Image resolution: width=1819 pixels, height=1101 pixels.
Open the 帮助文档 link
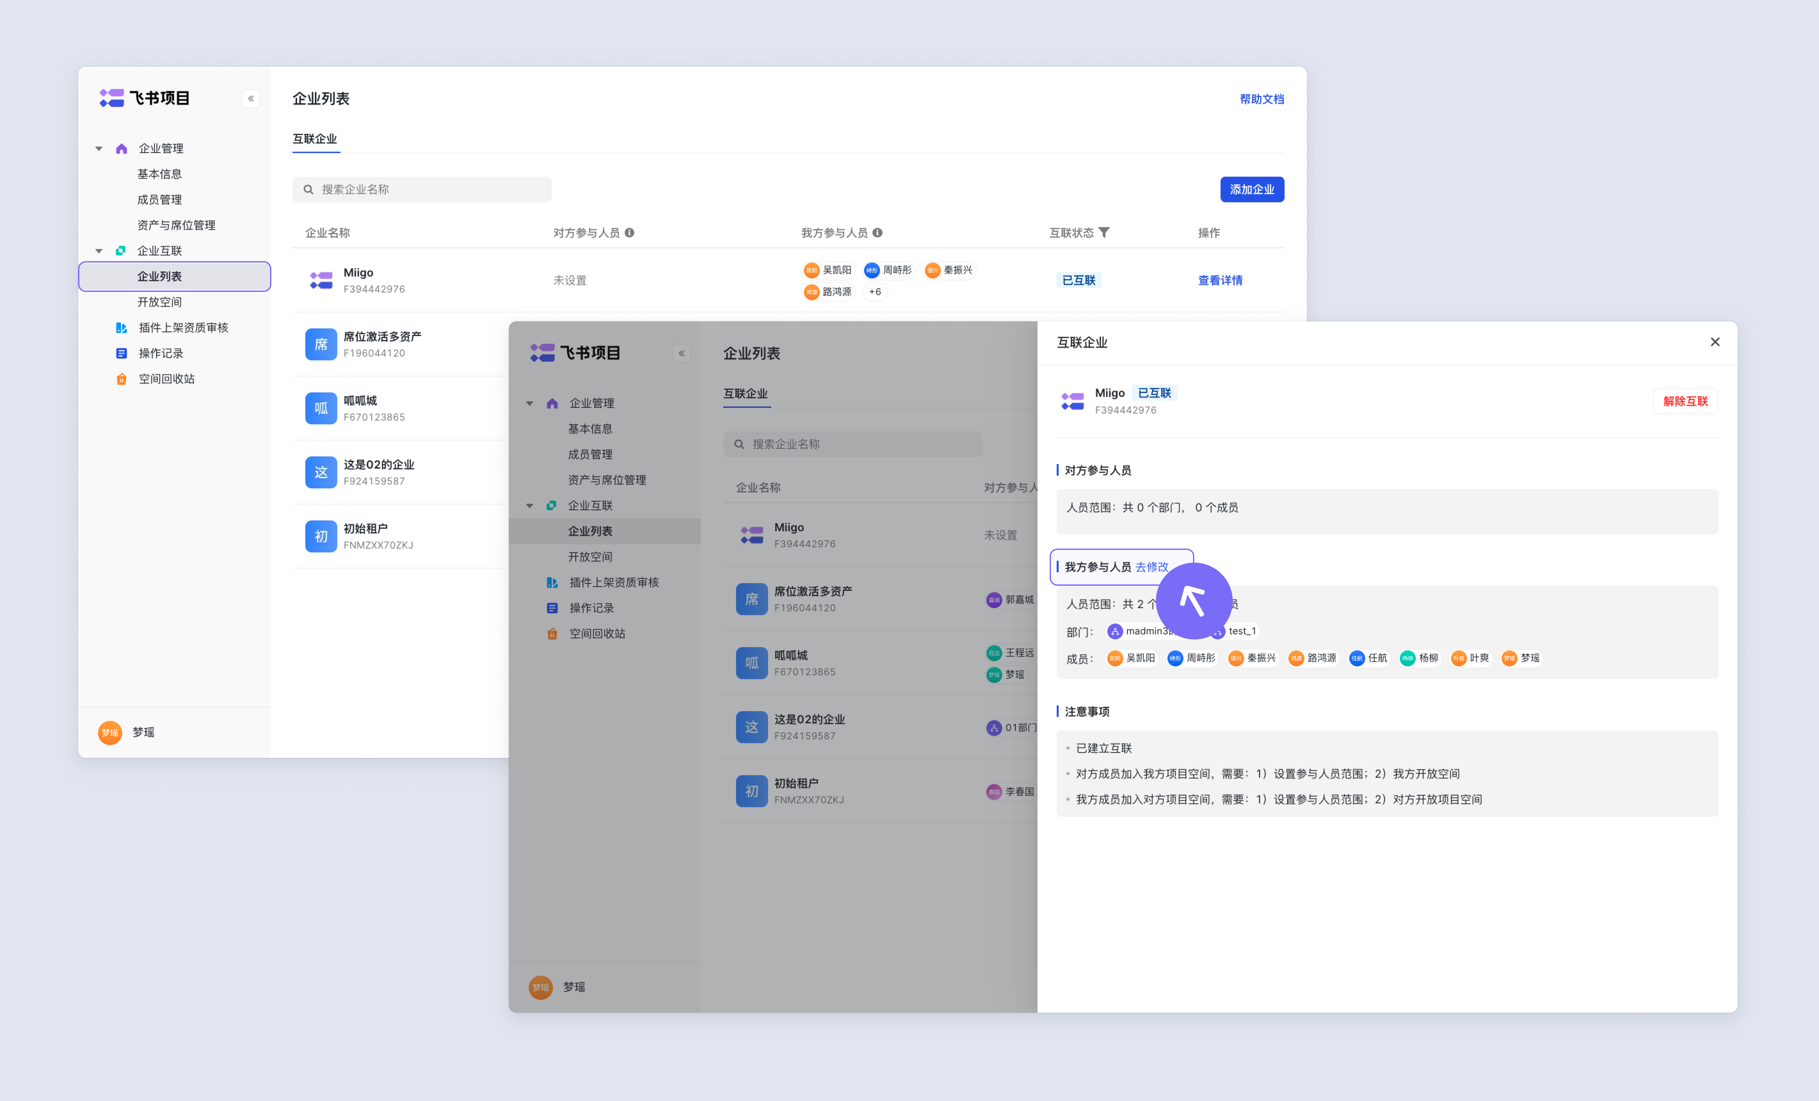1262,99
